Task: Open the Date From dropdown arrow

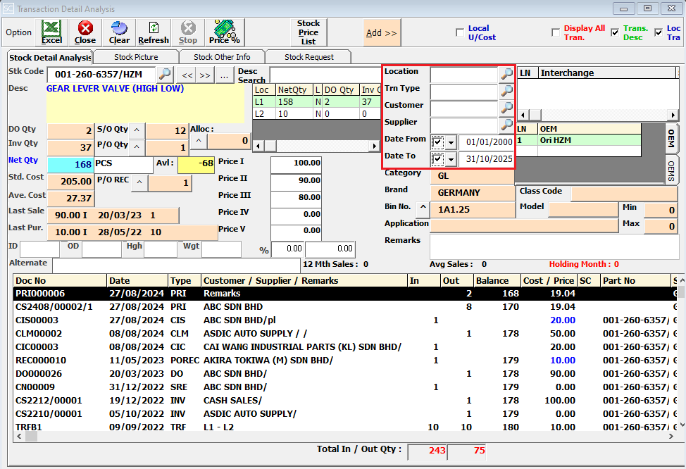Action: point(451,143)
